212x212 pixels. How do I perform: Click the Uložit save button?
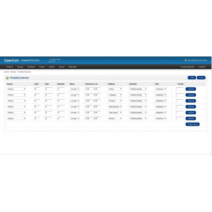pyautogui.click(x=192, y=78)
